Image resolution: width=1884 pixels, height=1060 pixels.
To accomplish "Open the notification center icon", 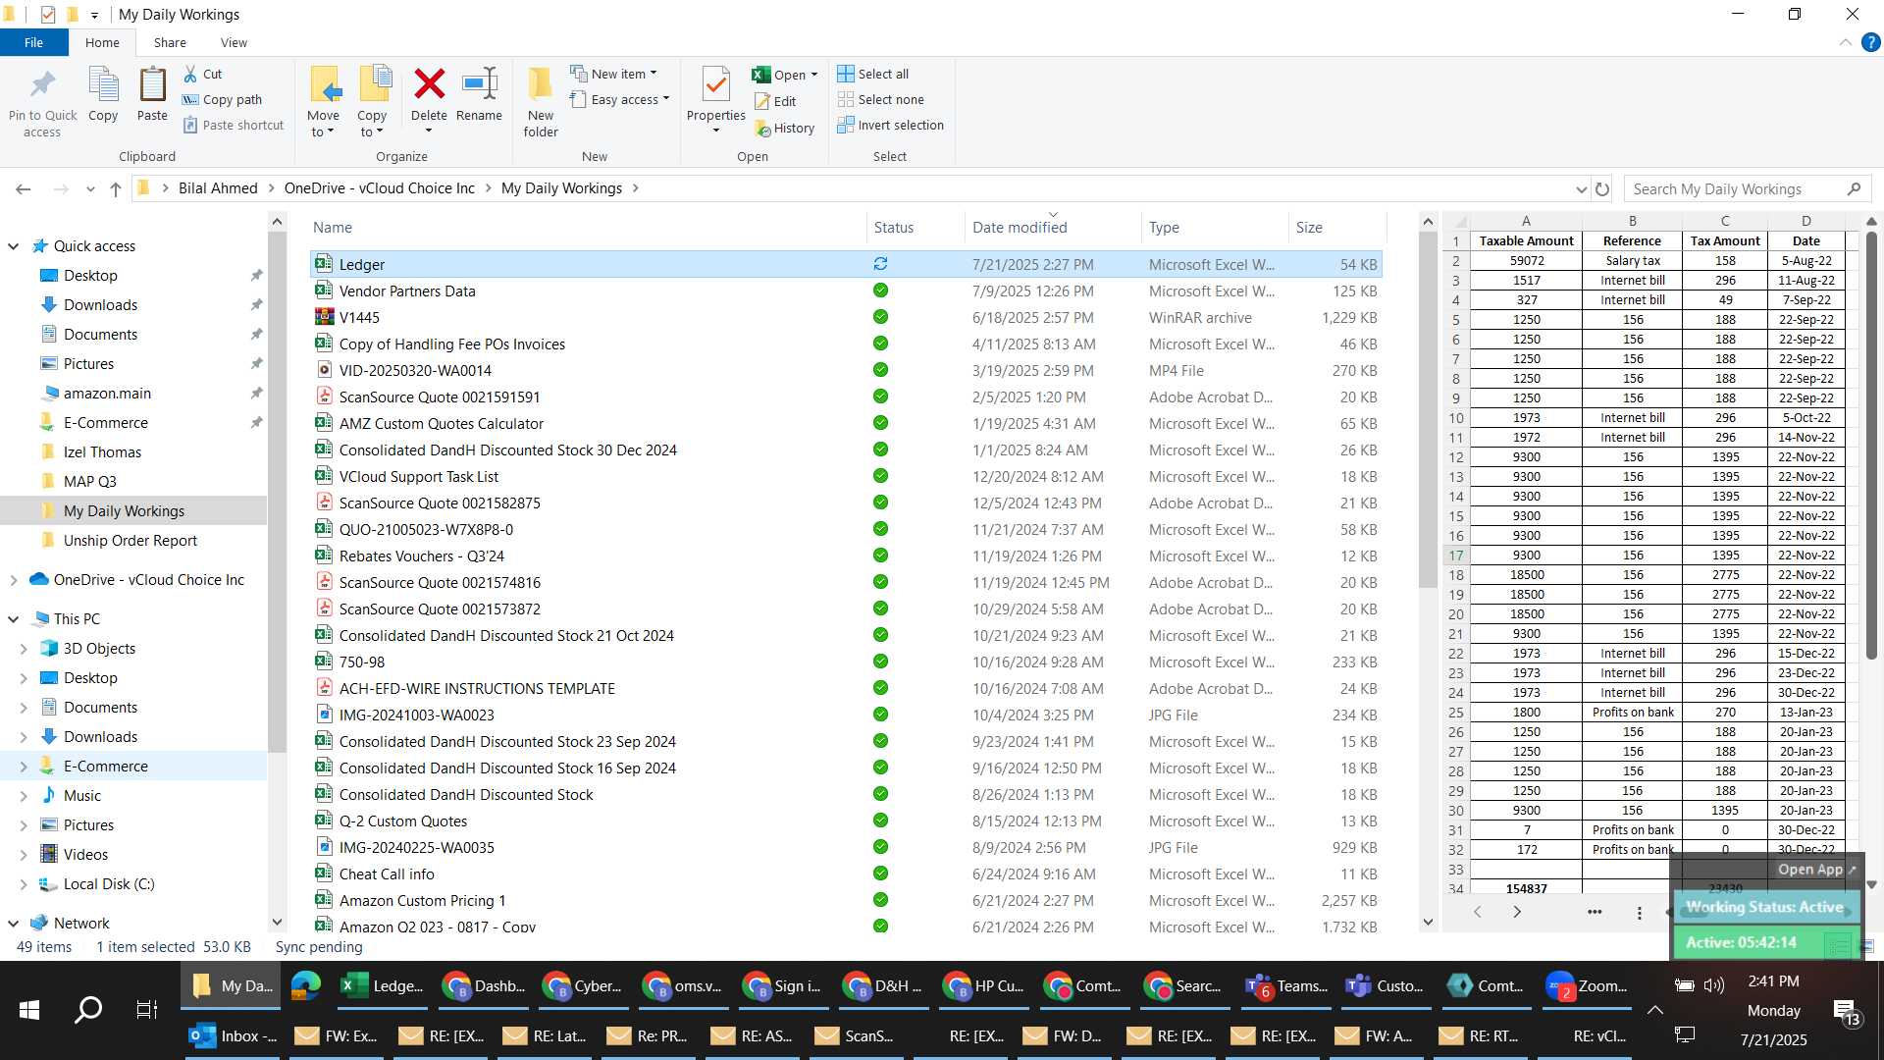I will 1846,1012.
